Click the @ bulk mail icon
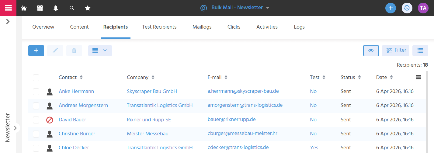This screenshot has height=153, width=434. (203, 8)
